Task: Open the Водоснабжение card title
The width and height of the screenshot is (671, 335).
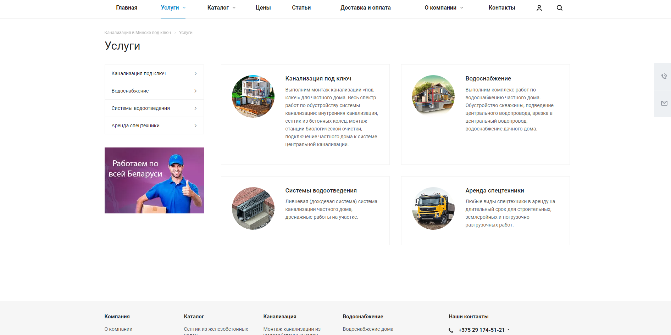Action: click(x=488, y=79)
